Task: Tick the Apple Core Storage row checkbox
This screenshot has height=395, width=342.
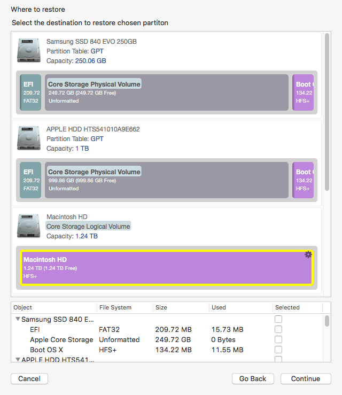Action: tap(278, 339)
